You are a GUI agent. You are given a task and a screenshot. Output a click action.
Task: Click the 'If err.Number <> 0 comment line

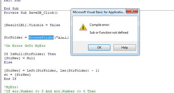click(50, 91)
